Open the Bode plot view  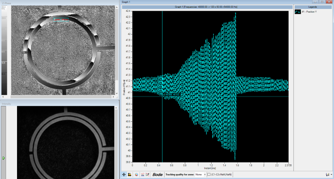point(157,174)
